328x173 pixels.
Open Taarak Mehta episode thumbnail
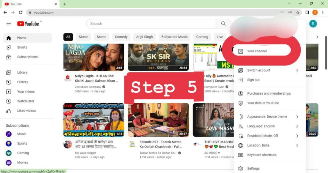click(x=158, y=120)
